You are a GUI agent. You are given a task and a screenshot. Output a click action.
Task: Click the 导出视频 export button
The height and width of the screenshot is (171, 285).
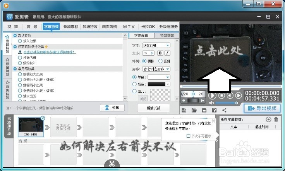click(263, 108)
